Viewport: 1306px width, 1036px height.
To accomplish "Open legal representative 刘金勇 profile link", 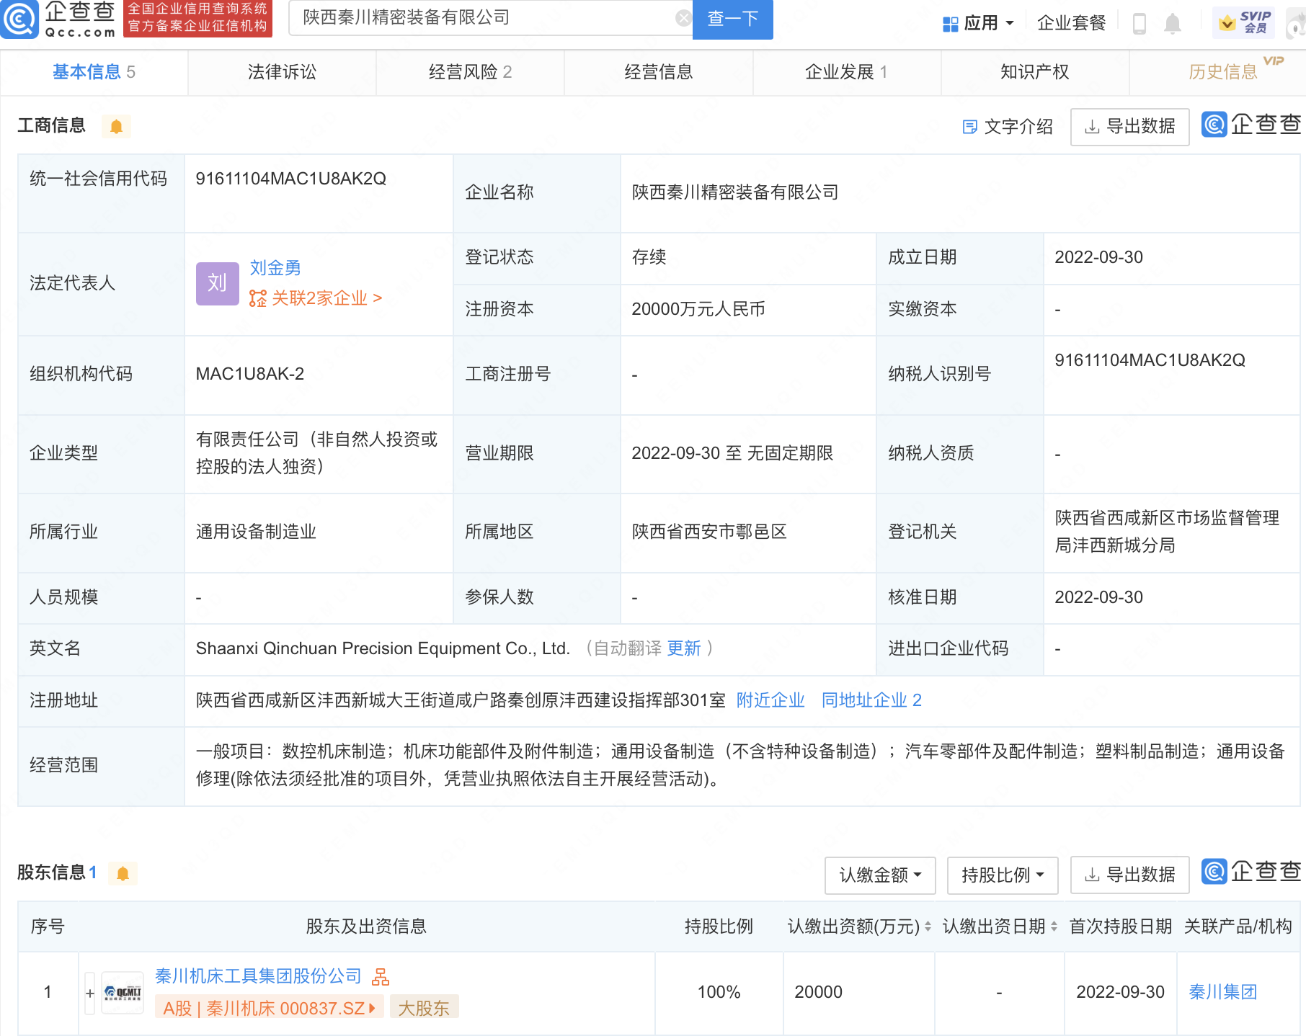I will (x=275, y=268).
